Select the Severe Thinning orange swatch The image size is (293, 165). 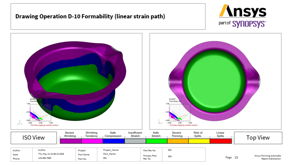point(178,141)
